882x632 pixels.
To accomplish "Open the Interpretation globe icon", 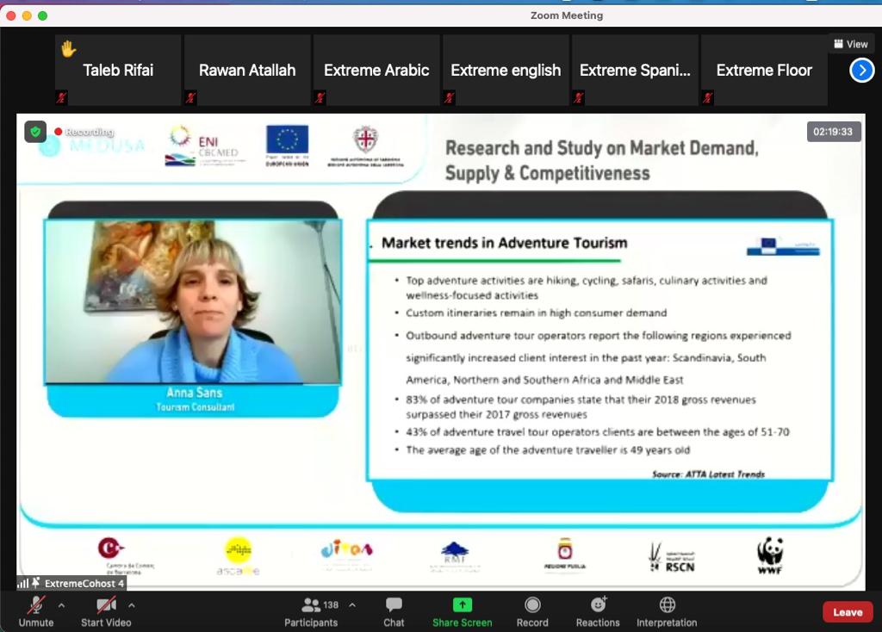I will click(667, 605).
